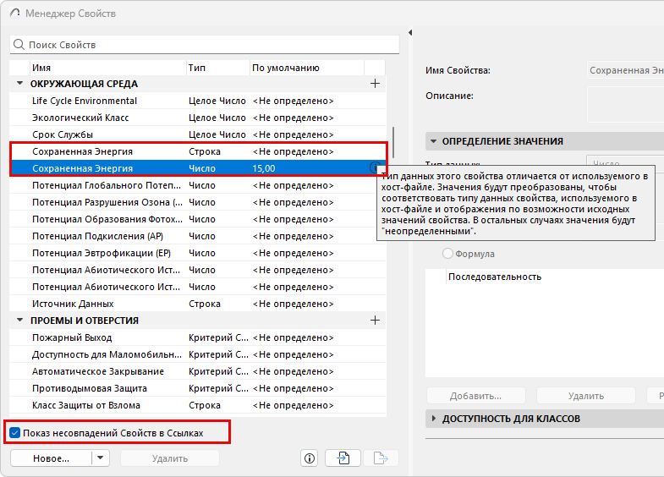The width and height of the screenshot is (664, 477).
Task: Click the info icon button near Удалить
Action: [310, 458]
